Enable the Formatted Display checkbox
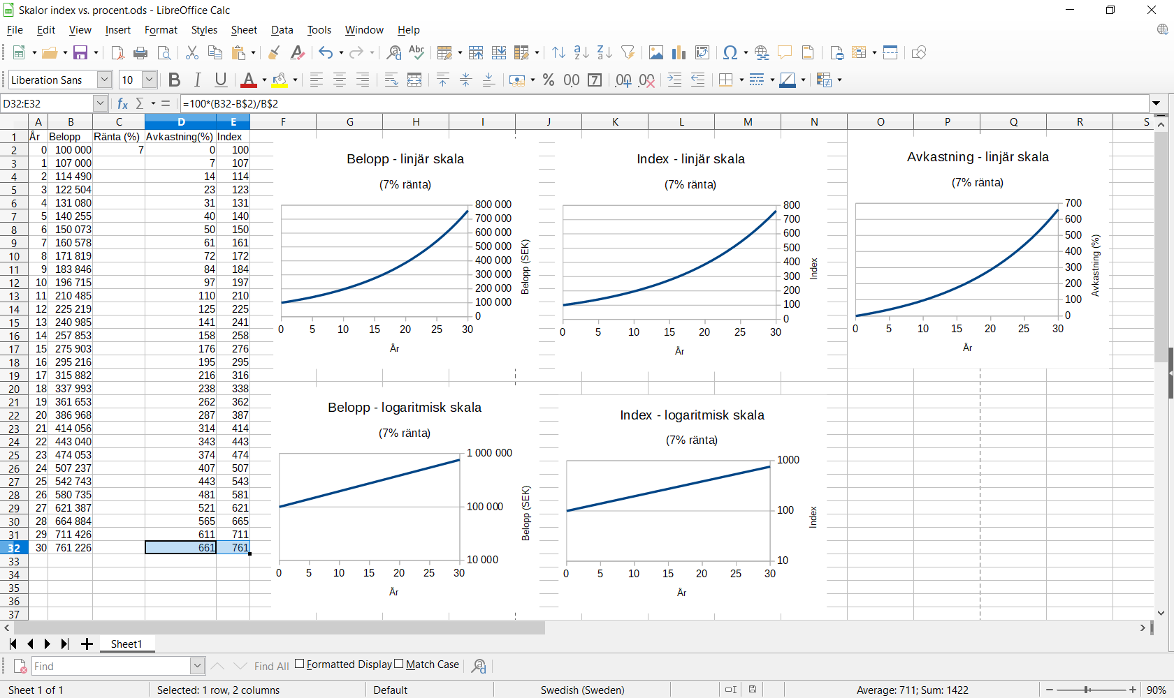 click(300, 664)
